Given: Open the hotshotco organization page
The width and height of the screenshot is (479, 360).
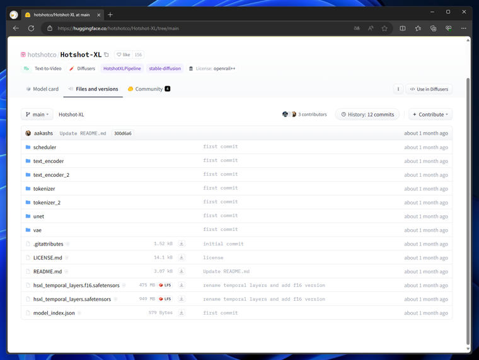Looking at the screenshot, I should click(x=42, y=55).
